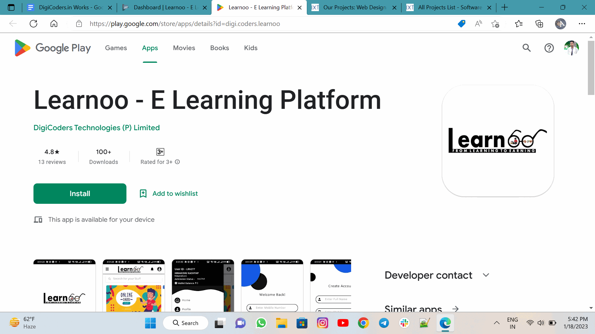Switch to Our Projects Web Design tab
Screen dimensions: 595x334
coord(354,7)
